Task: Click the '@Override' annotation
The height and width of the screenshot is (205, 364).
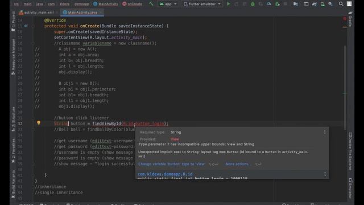Action: [55, 20]
